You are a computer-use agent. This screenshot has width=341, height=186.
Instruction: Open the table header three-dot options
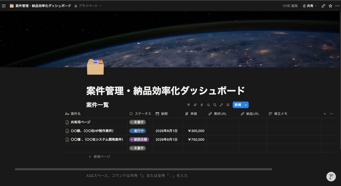click(331, 114)
